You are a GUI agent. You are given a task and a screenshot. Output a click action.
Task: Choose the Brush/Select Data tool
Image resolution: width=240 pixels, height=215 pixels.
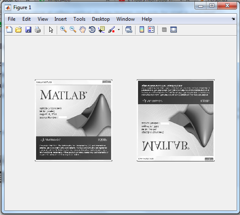pos(112,29)
